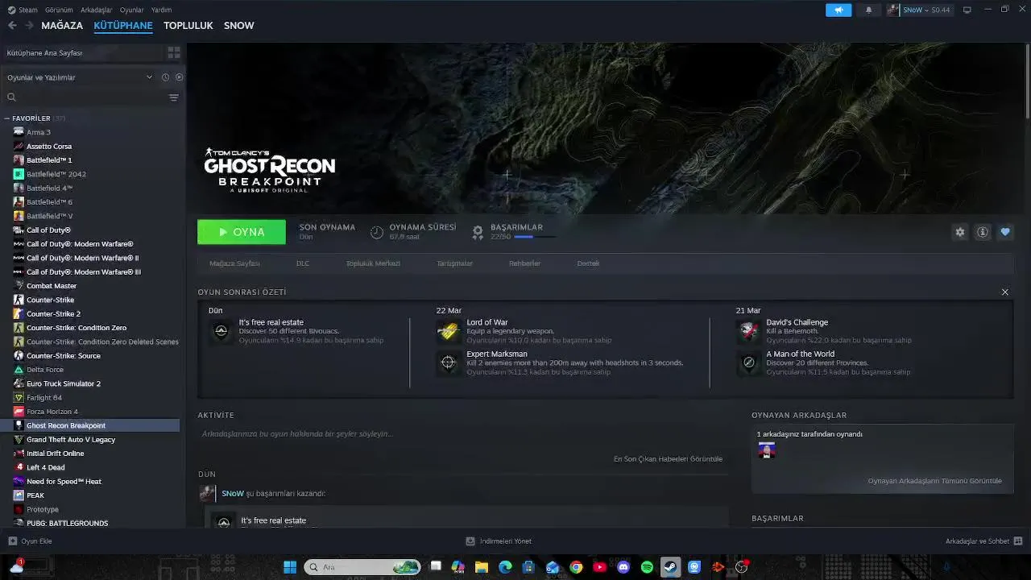The height and width of the screenshot is (580, 1031).
Task: Open the Destek link
Action: click(x=588, y=263)
